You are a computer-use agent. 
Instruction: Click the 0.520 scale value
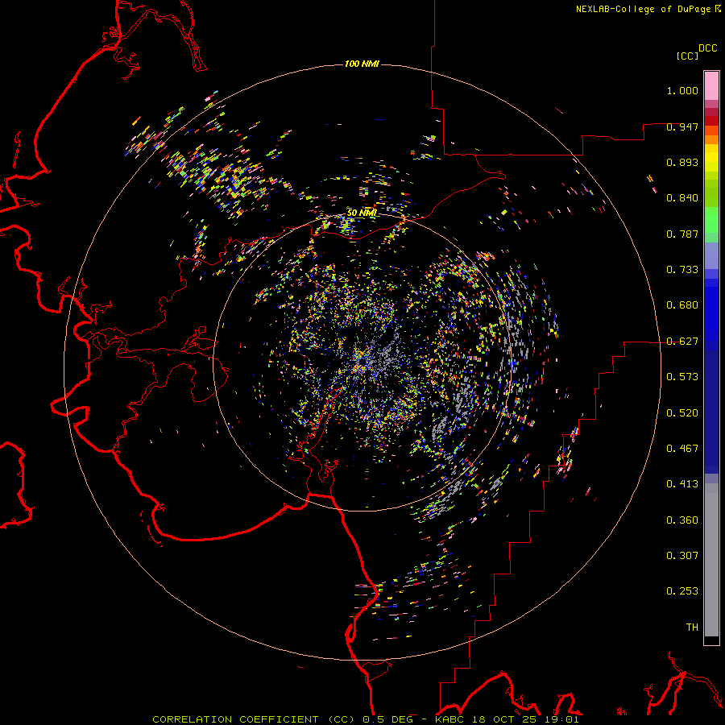pos(682,413)
